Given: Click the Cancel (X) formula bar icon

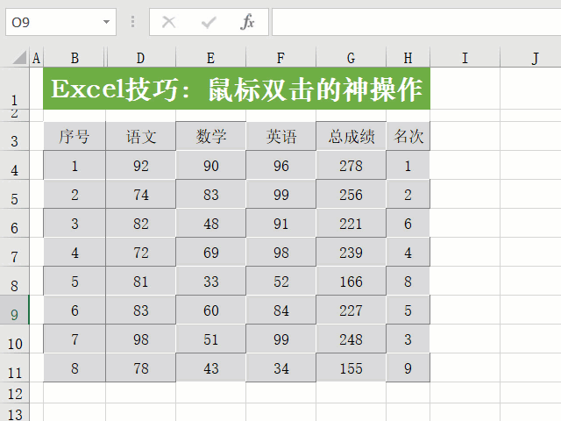Looking at the screenshot, I should click(x=168, y=22).
